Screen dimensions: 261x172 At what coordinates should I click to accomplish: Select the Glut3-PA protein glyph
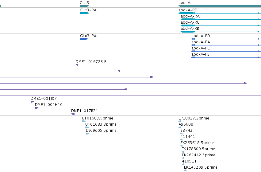(x=84, y=39)
